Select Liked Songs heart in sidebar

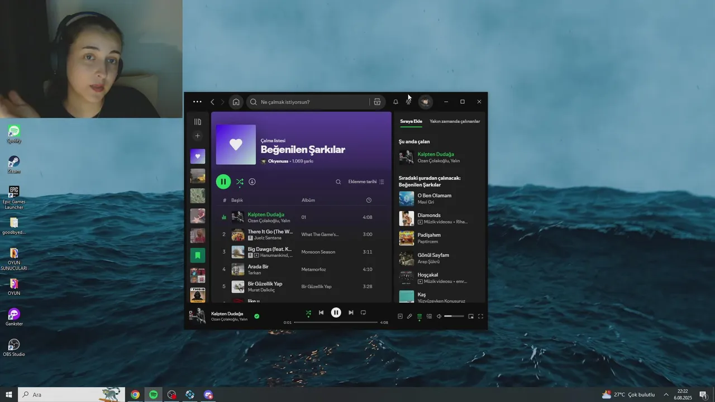tap(198, 156)
